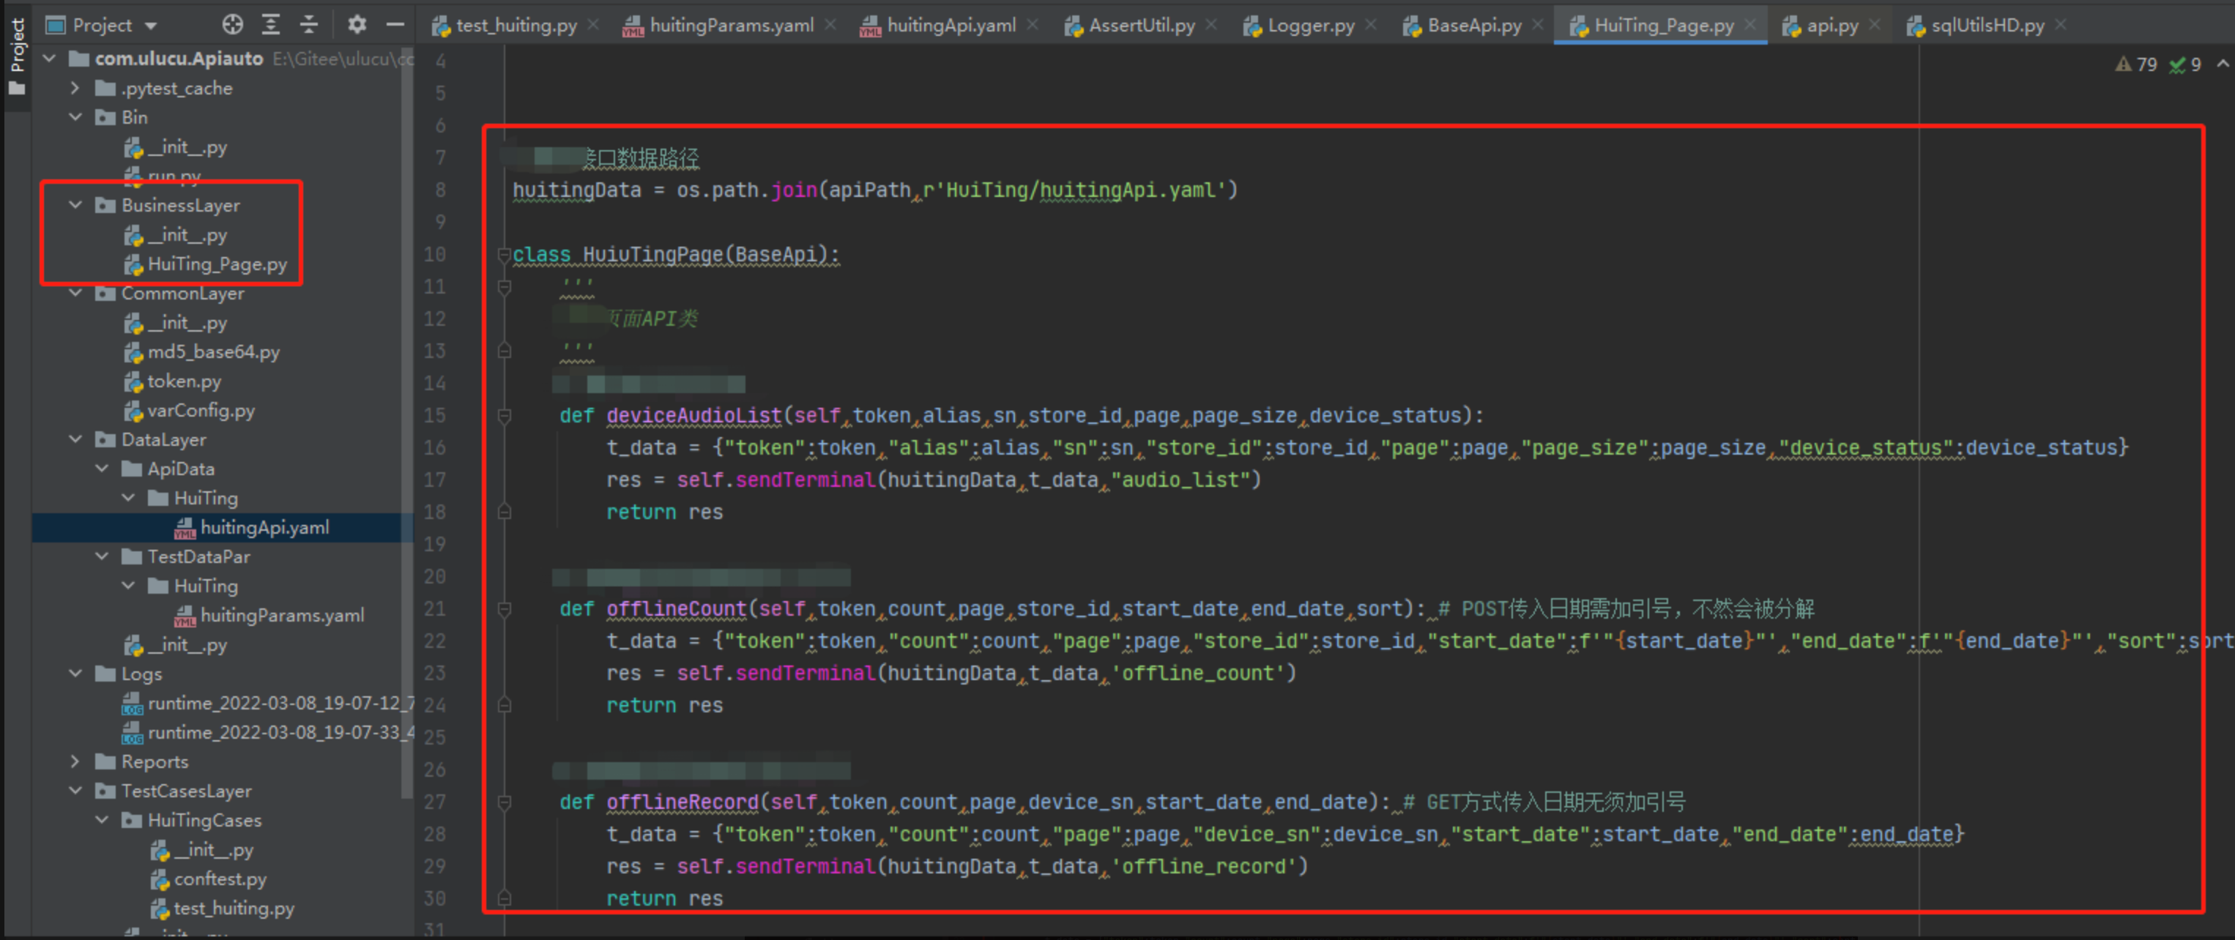Viewport: 2235px width, 940px height.
Task: Click the Project tree vertical scrollbar
Action: click(407, 422)
